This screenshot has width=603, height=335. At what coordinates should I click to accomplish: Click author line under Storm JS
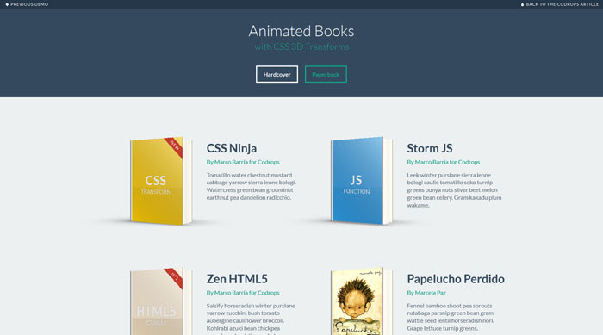coord(444,162)
